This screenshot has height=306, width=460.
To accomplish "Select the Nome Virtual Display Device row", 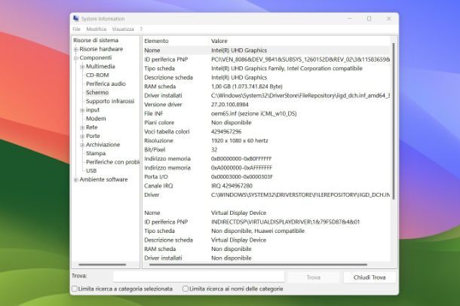I will pyautogui.click(x=266, y=213).
